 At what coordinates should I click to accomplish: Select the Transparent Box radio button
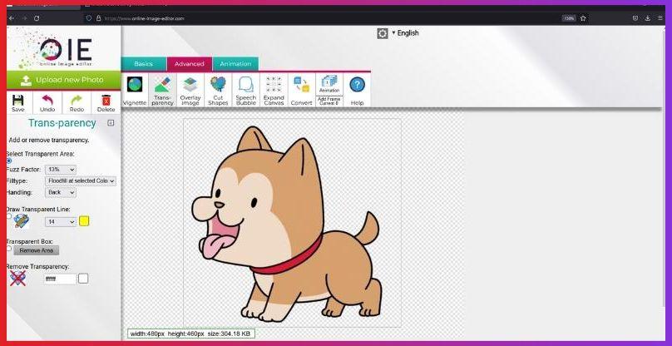click(x=9, y=248)
